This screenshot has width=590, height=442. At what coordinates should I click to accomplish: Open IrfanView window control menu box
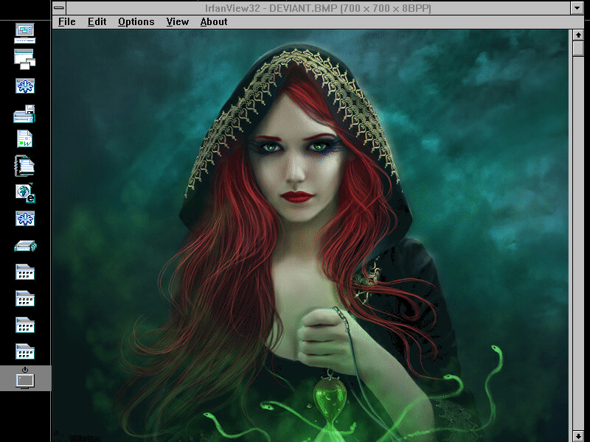tap(59, 7)
